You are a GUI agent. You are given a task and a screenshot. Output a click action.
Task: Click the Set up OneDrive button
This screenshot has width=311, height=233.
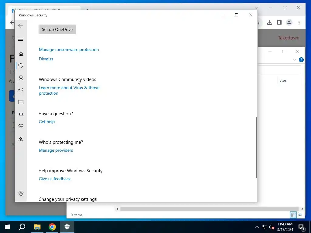point(57,29)
